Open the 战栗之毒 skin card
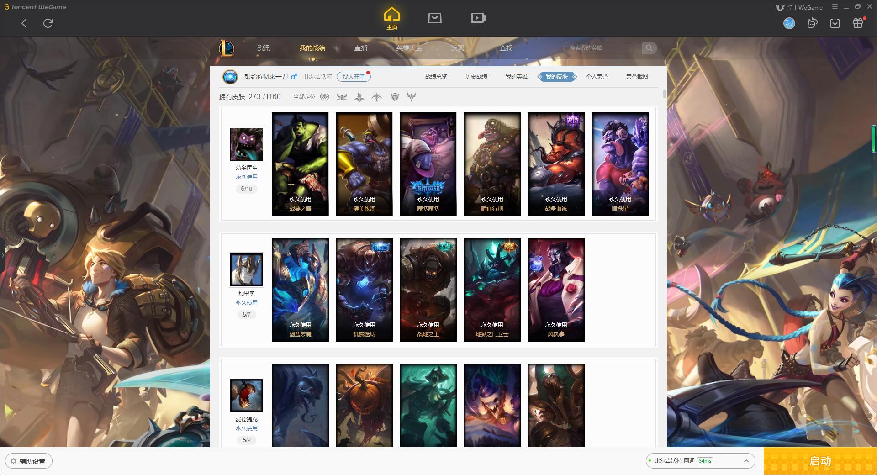877x475 pixels. (x=300, y=164)
